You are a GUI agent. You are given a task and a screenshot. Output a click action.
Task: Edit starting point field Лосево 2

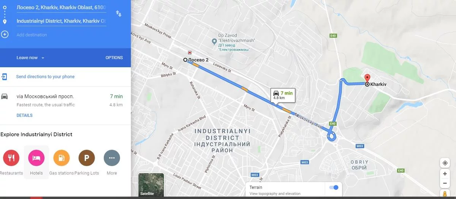pos(61,8)
